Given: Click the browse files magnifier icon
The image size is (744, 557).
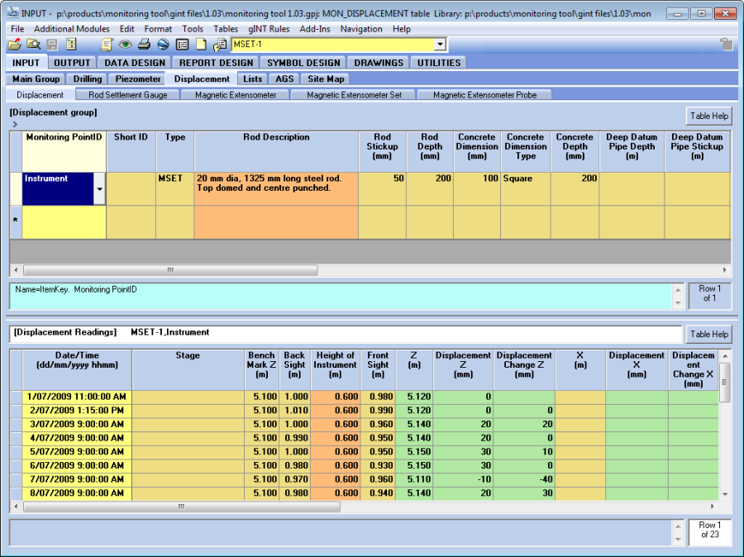Looking at the screenshot, I should [33, 45].
